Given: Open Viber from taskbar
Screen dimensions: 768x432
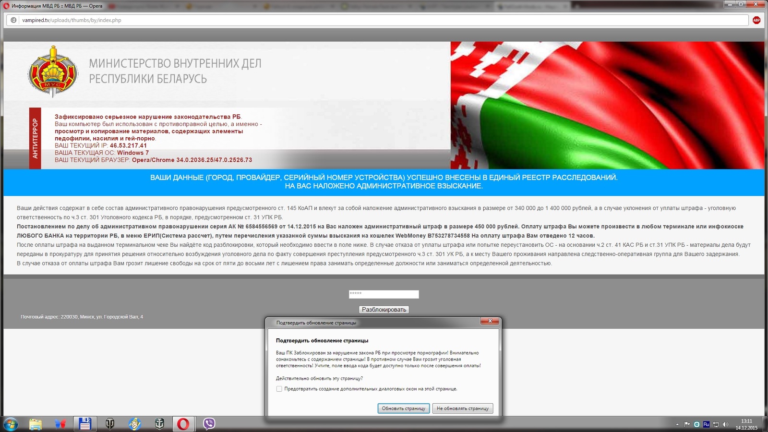Looking at the screenshot, I should point(209,424).
